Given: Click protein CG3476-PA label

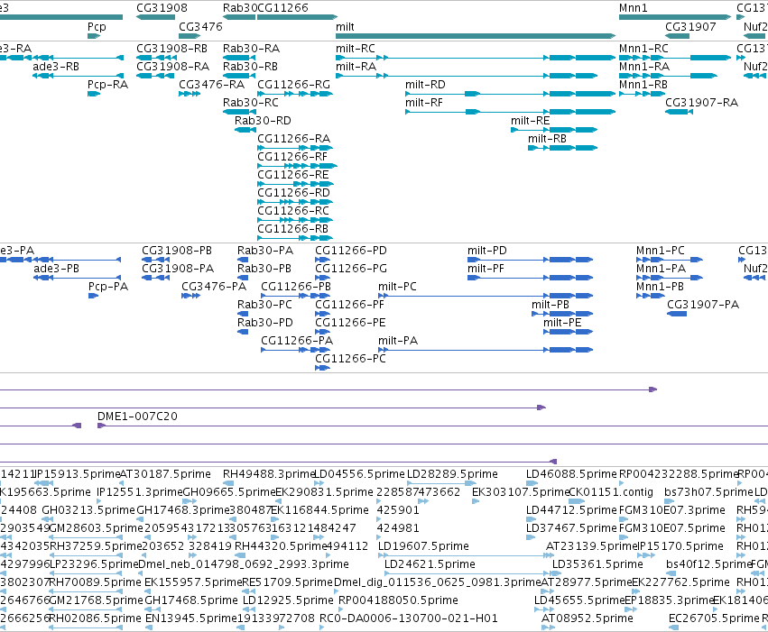Looking at the screenshot, I should (214, 287).
